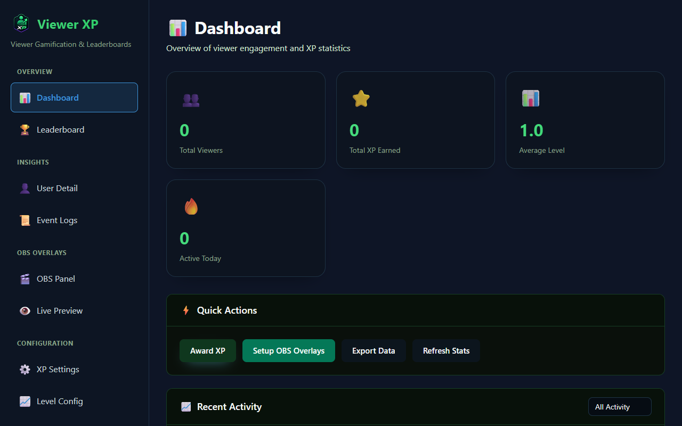Click the bar chart icon beside Dashboard heading
The height and width of the screenshot is (426, 682).
pyautogui.click(x=178, y=28)
